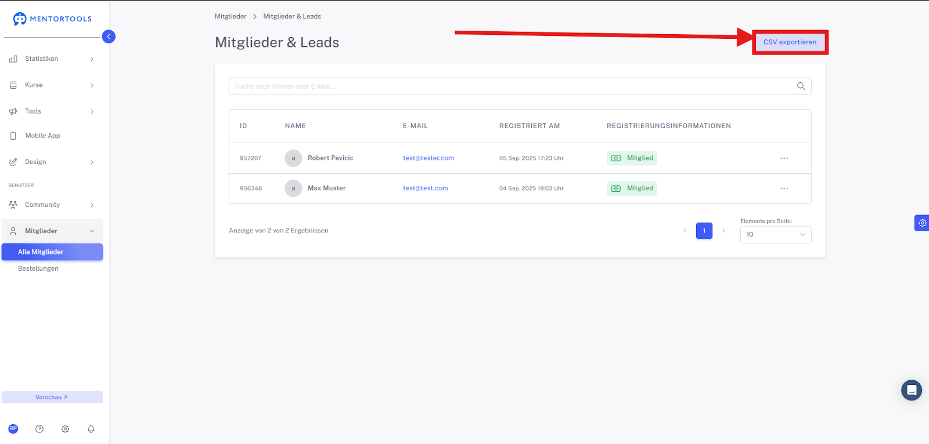This screenshot has width=929, height=444.
Task: Click Max Muster's avatar circle
Action: click(x=293, y=188)
